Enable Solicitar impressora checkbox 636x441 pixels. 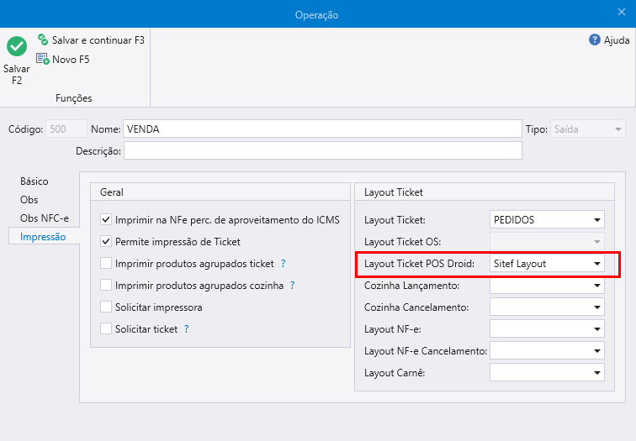pyautogui.click(x=106, y=307)
